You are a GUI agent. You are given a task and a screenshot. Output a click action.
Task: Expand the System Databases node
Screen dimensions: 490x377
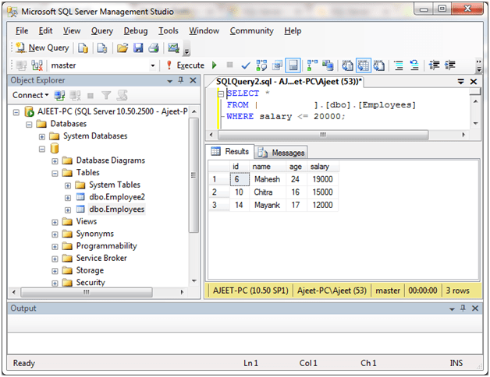(42, 136)
